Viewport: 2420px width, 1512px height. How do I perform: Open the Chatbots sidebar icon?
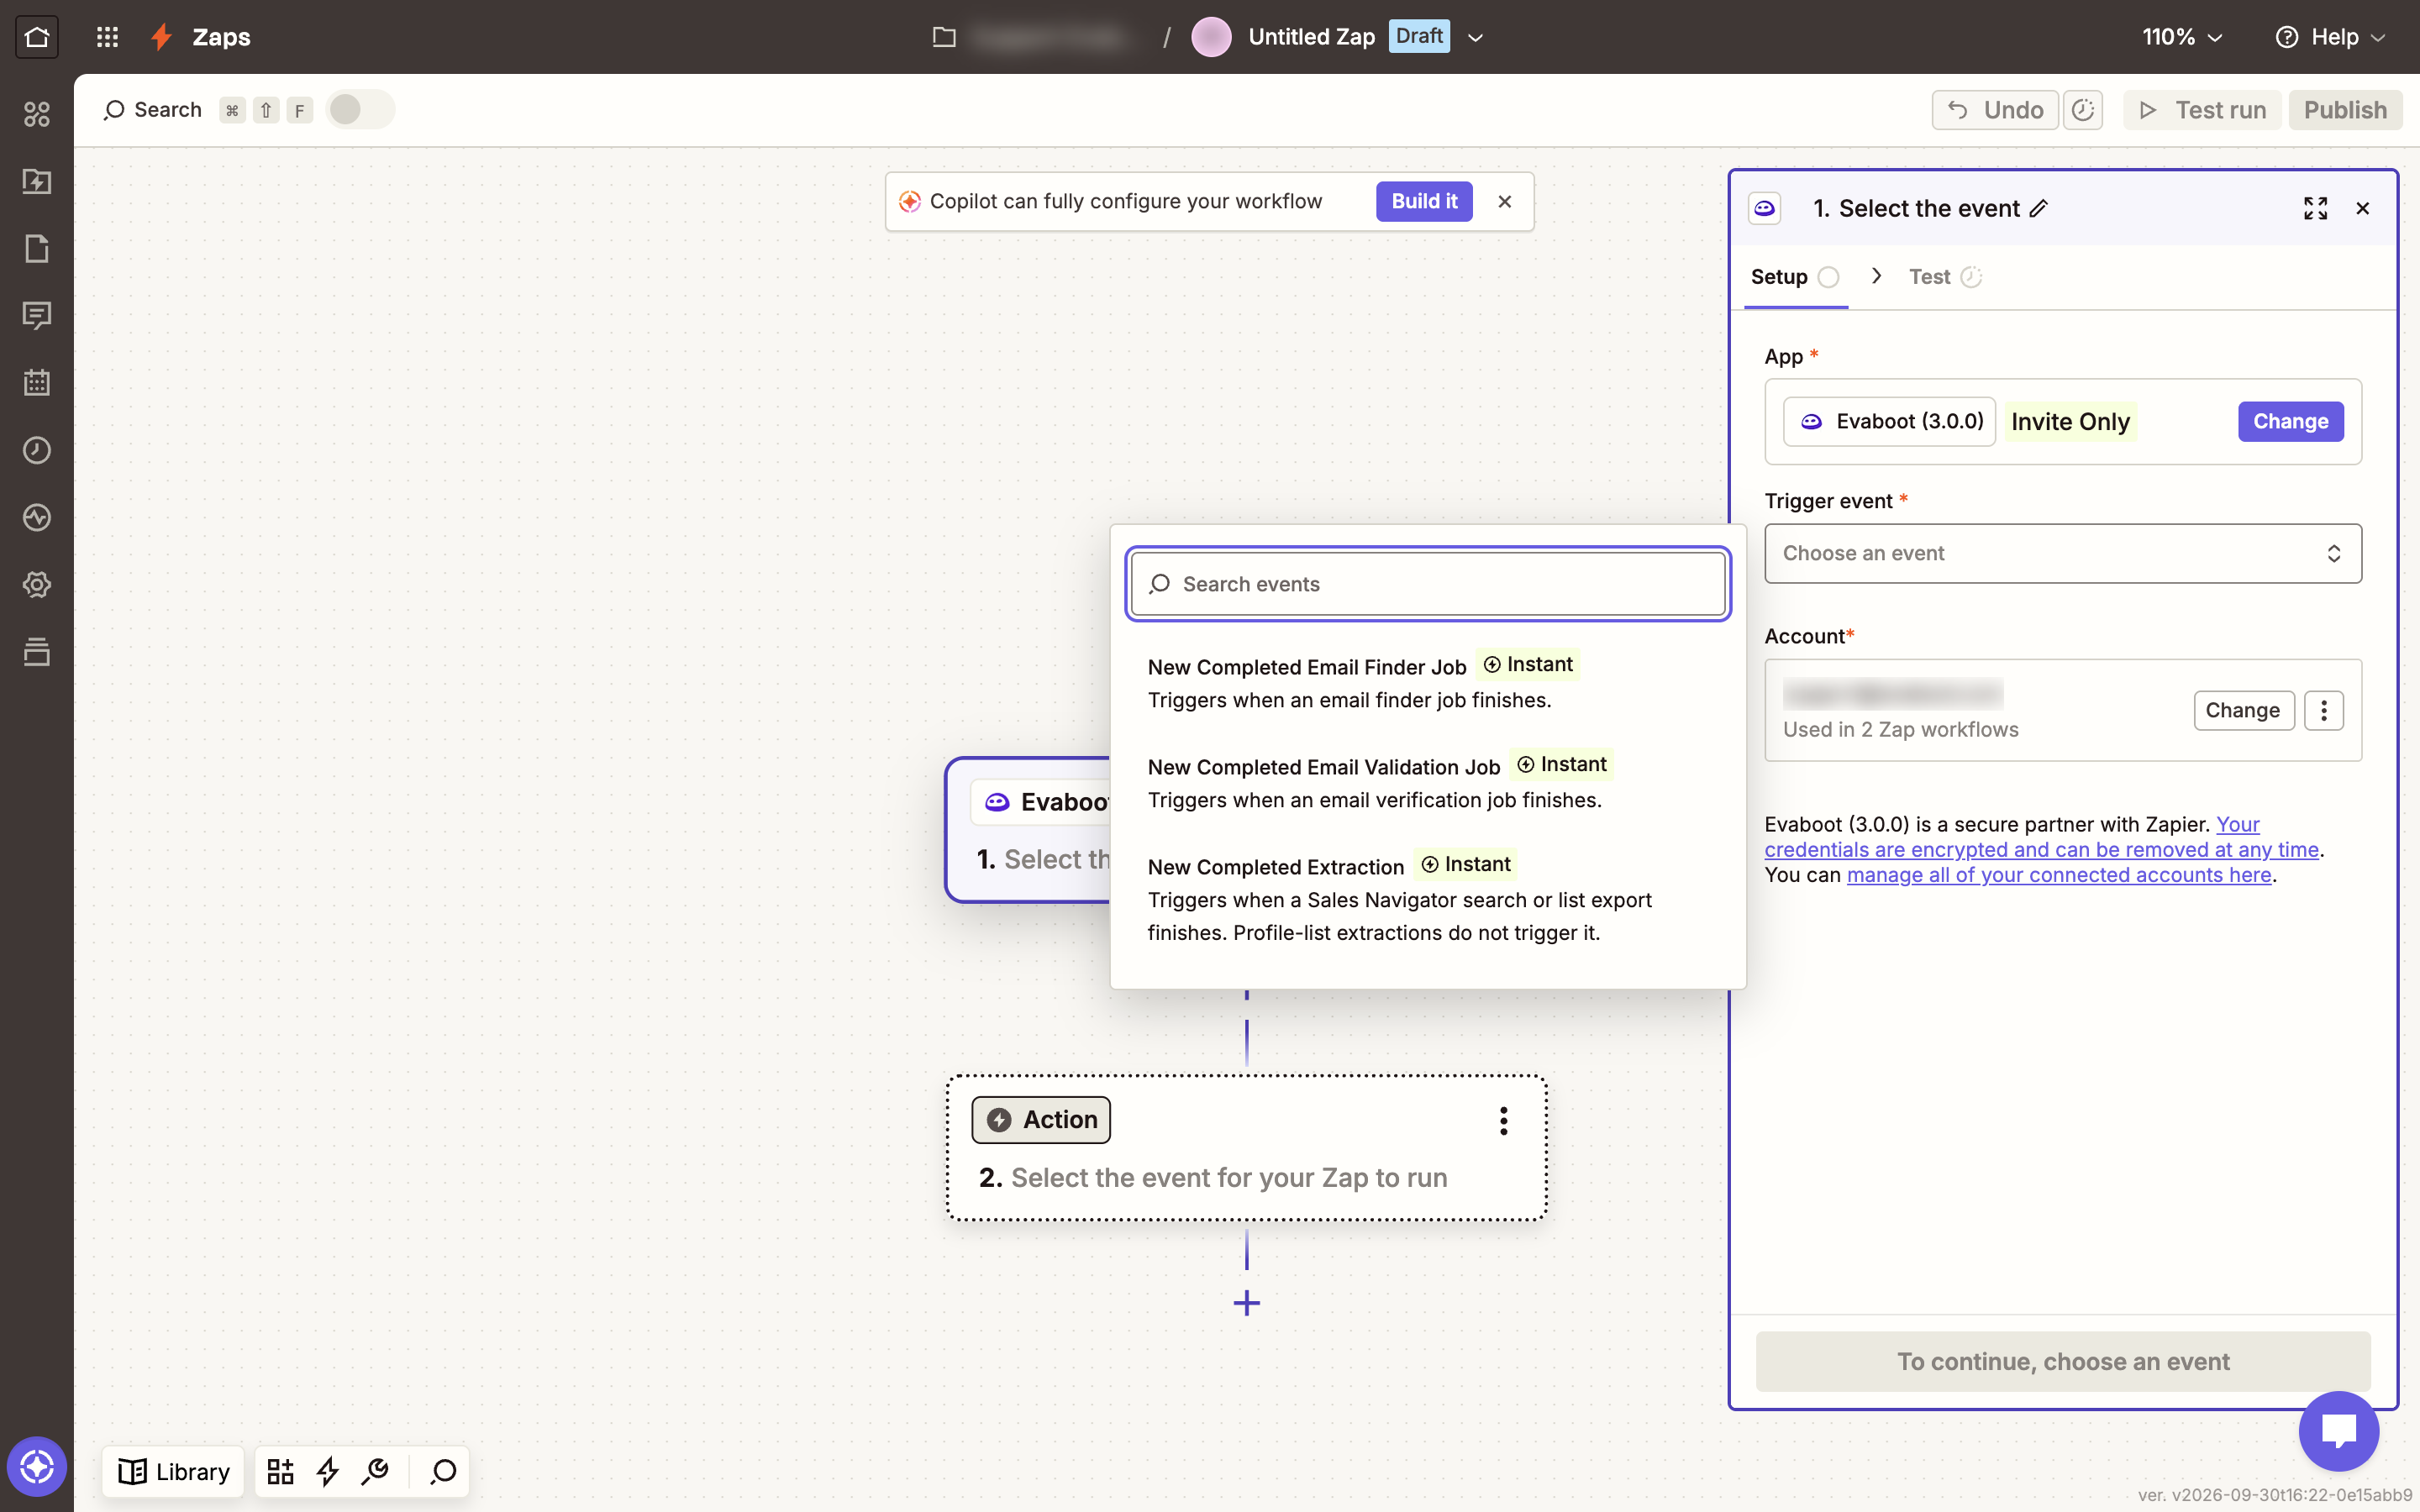click(37, 316)
